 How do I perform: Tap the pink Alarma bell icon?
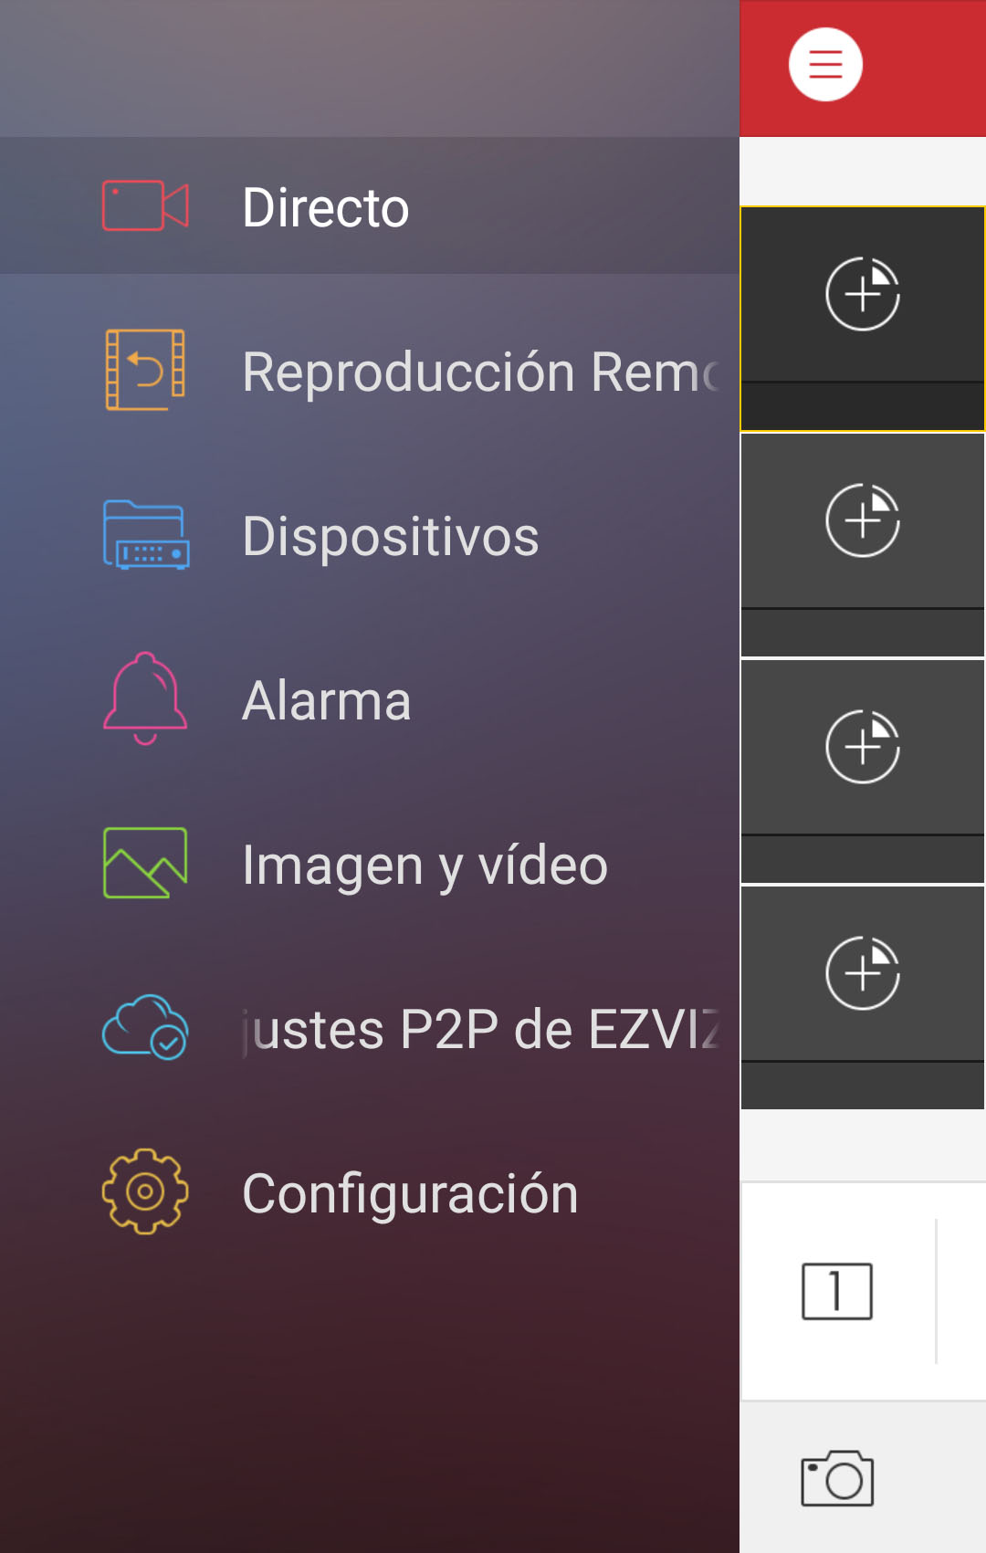145,698
